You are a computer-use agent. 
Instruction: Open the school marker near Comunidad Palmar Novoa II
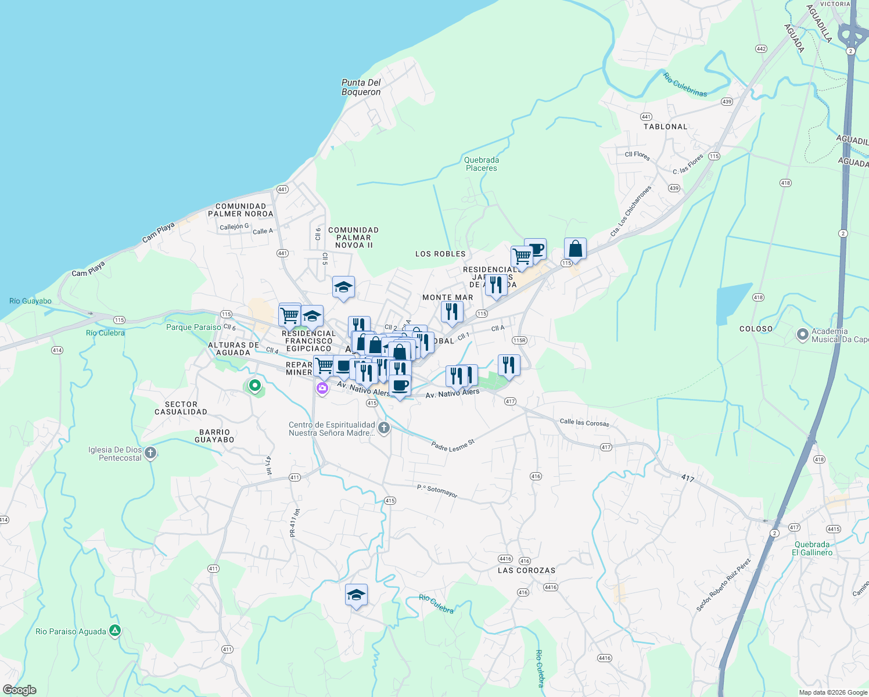(343, 287)
